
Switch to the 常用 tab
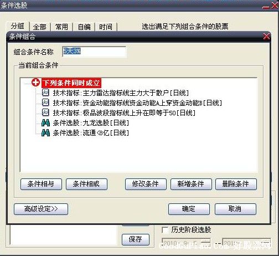point(61,27)
